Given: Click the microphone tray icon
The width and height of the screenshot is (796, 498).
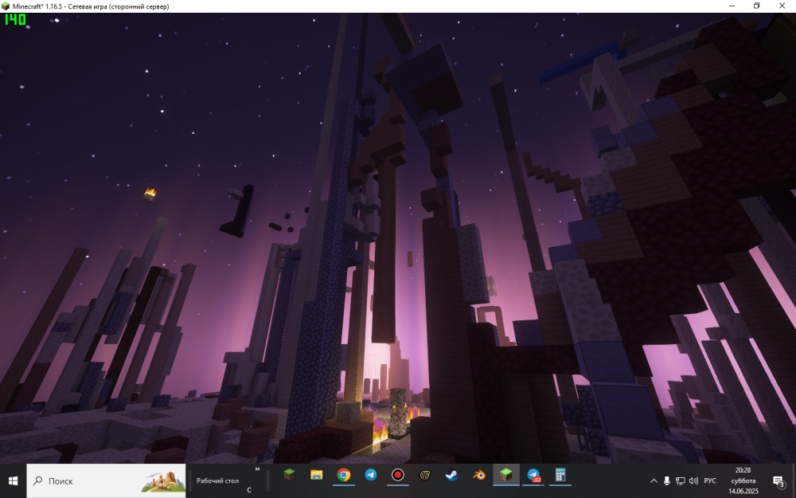Looking at the screenshot, I should (x=666, y=480).
